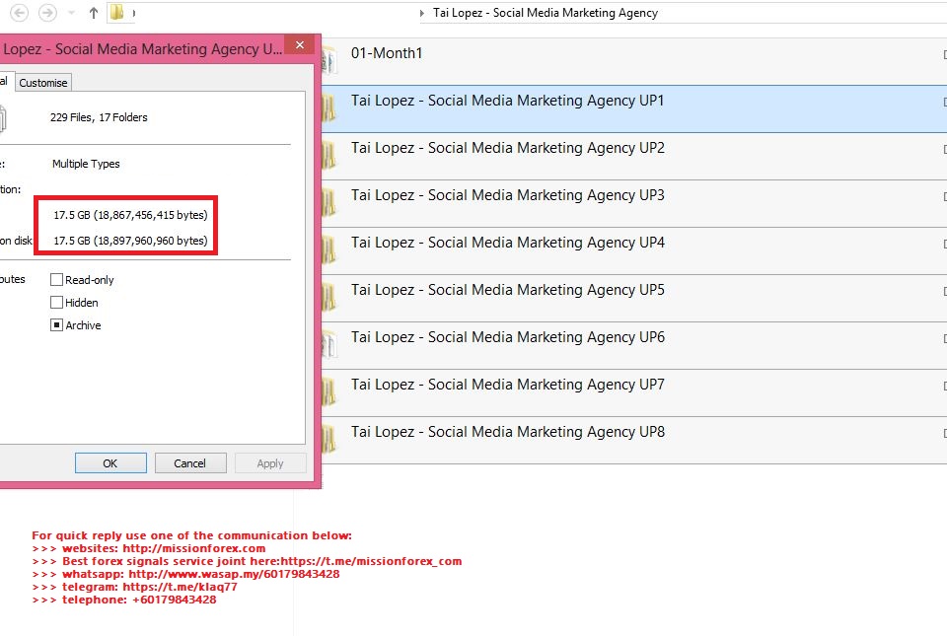This screenshot has height=636, width=947.
Task: Click the Social Media Marketing Agency UP4 name
Action: coord(507,243)
